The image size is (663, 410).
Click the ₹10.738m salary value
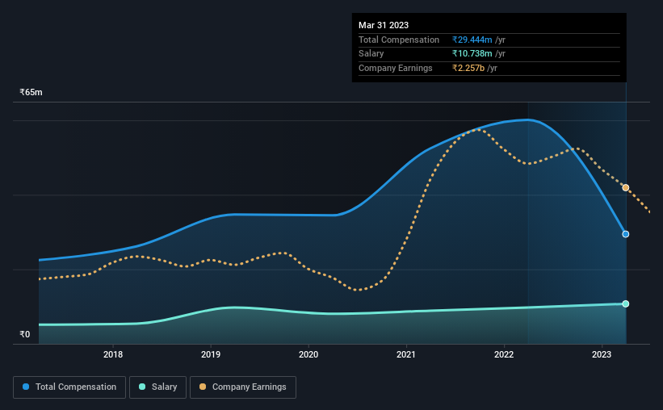tap(472, 54)
